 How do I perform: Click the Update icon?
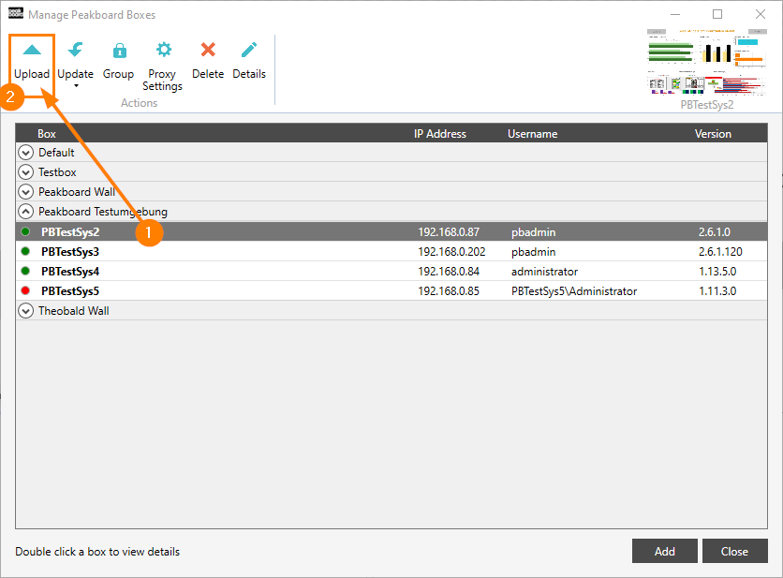coord(76,50)
